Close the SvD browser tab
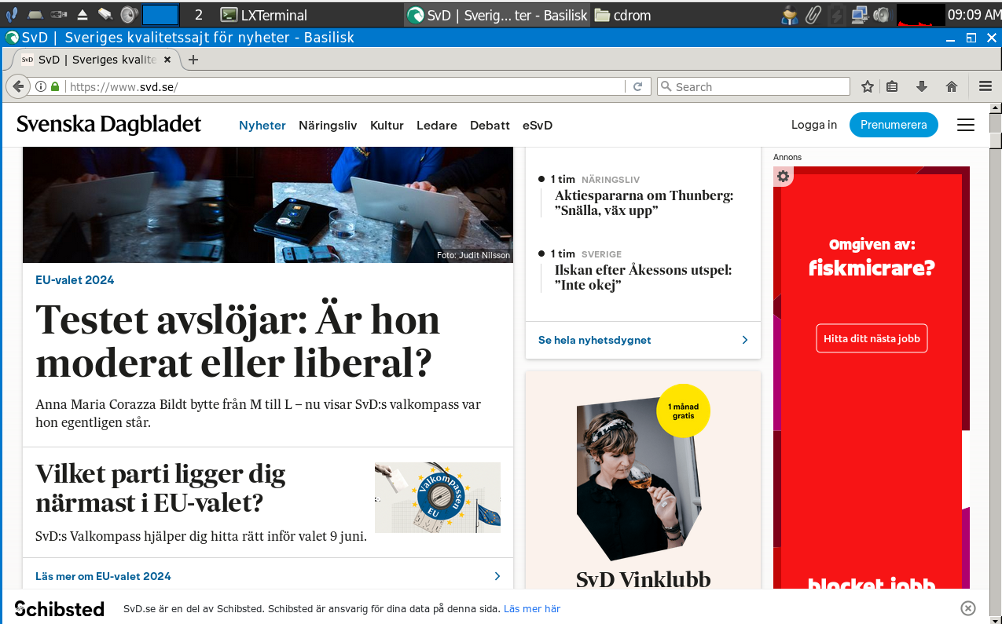This screenshot has height=624, width=1002. pos(167,60)
